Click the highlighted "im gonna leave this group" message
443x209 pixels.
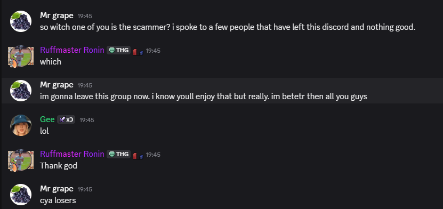pyautogui.click(x=204, y=97)
